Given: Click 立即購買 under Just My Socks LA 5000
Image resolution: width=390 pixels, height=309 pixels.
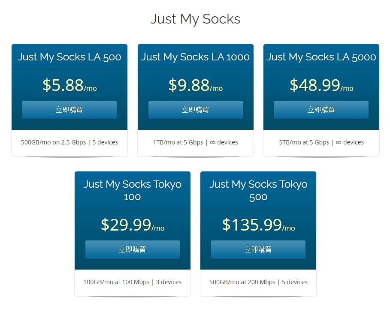Looking at the screenshot, I should tap(321, 110).
